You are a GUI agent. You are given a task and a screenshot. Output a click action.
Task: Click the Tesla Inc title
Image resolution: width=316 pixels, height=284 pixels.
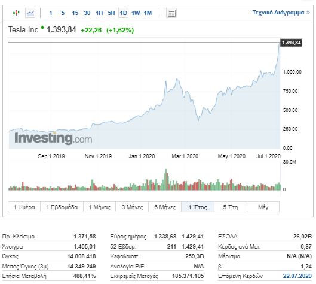(x=23, y=30)
